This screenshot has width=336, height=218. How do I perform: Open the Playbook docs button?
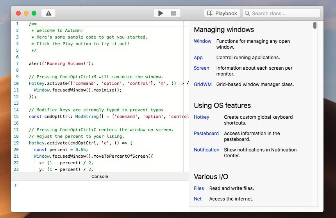click(222, 13)
